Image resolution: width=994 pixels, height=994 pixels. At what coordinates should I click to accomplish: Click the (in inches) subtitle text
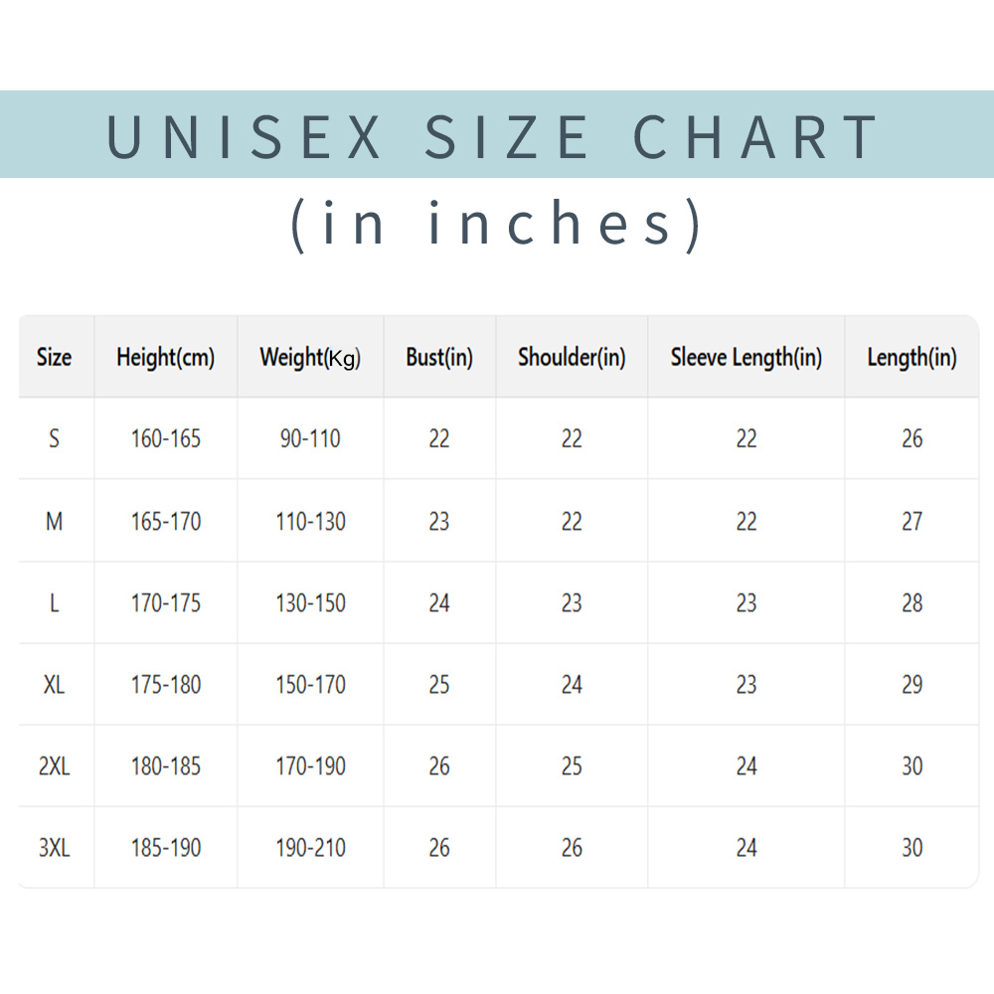(x=496, y=224)
